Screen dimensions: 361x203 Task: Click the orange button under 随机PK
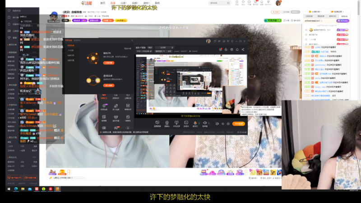(109, 63)
